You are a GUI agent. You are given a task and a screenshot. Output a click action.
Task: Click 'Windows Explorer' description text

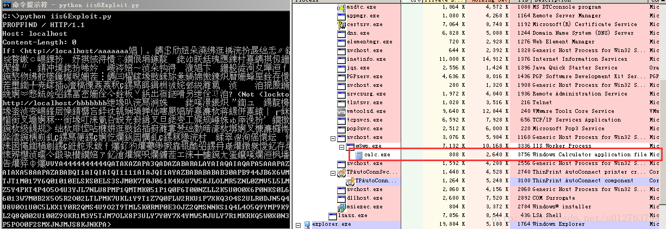click(x=559, y=224)
